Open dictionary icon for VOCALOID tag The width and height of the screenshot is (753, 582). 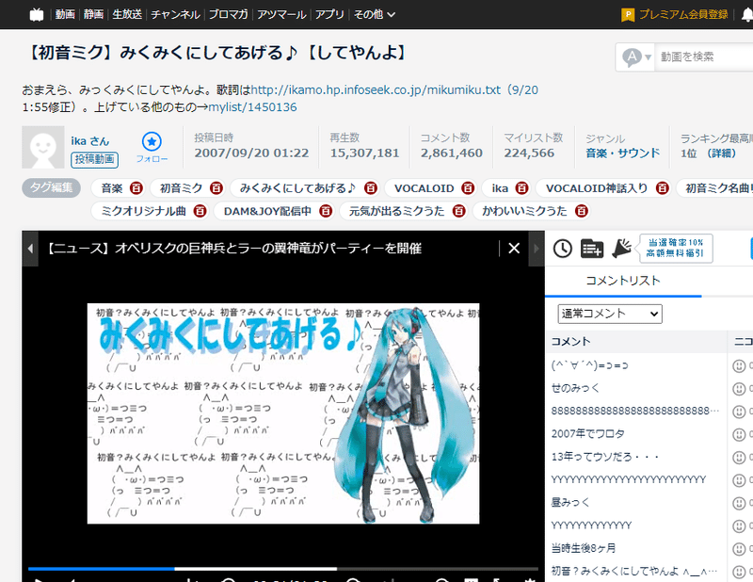click(x=468, y=188)
